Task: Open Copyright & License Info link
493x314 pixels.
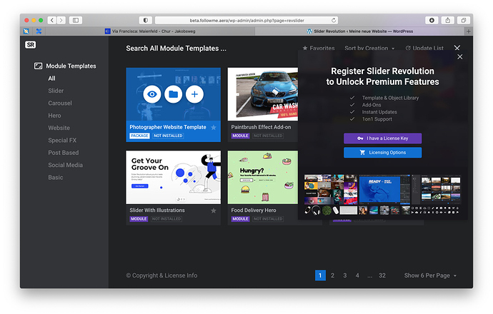Action: pos(161,275)
